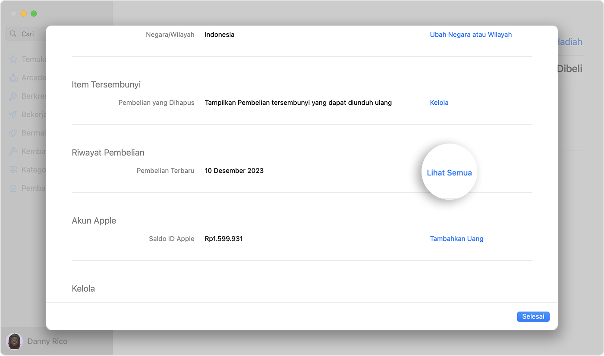This screenshot has height=356, width=604.
Task: Click the Pembelian Terbaru label
Action: tap(166, 171)
